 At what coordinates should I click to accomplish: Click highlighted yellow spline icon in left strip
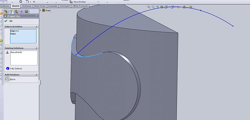(x=1, y=41)
